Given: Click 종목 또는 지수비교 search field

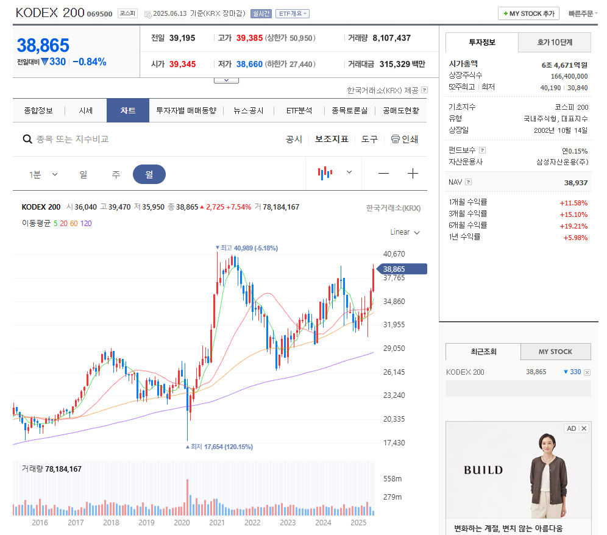Looking at the screenshot, I should pyautogui.click(x=73, y=139).
